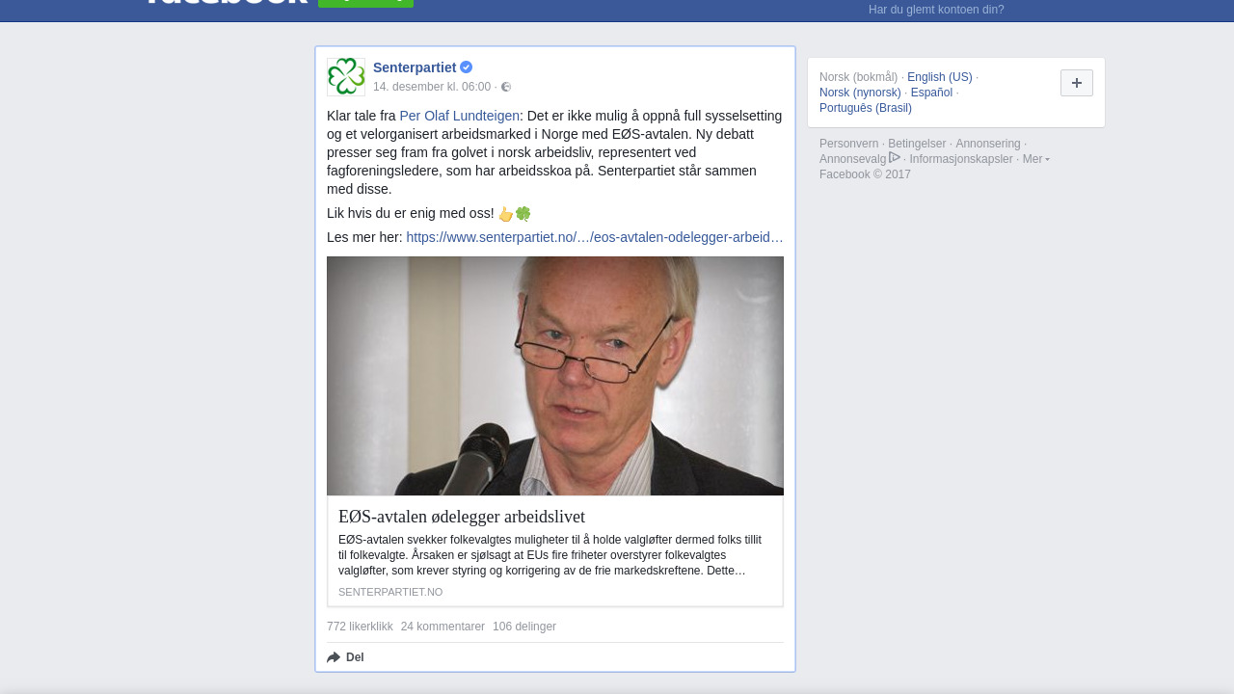Open the Senterpartiet page name link
This screenshot has width=1234, height=694.
click(415, 67)
